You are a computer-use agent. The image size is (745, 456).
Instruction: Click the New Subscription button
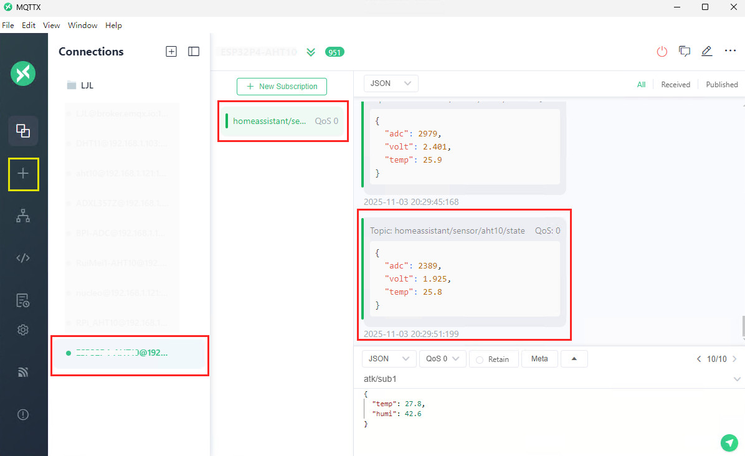282,87
